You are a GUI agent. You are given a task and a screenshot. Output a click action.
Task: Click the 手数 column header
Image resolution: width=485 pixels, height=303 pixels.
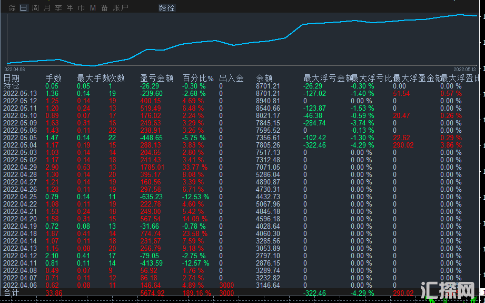point(54,78)
